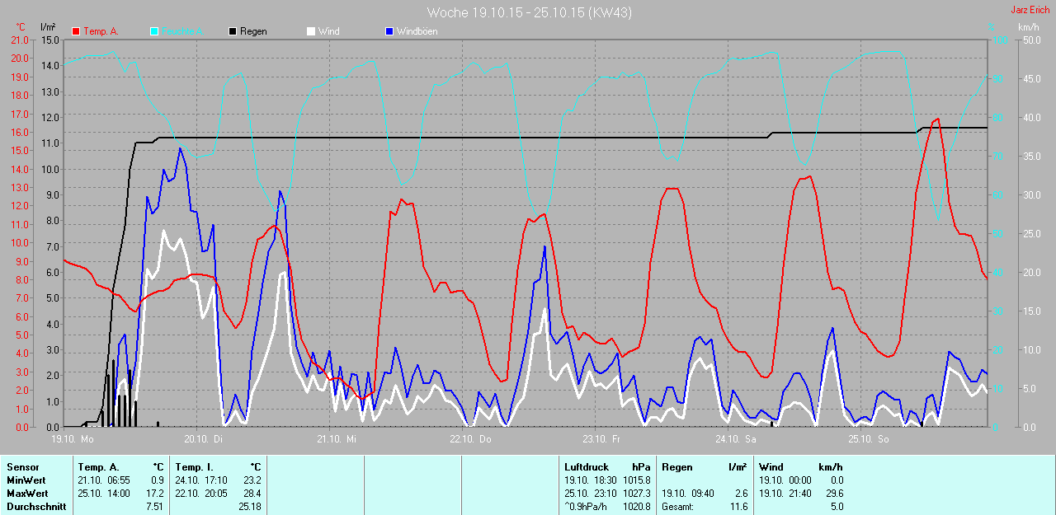Click the '24.10. Sa' date axis label
Viewport: 1056px width, 515px height.
(x=734, y=439)
